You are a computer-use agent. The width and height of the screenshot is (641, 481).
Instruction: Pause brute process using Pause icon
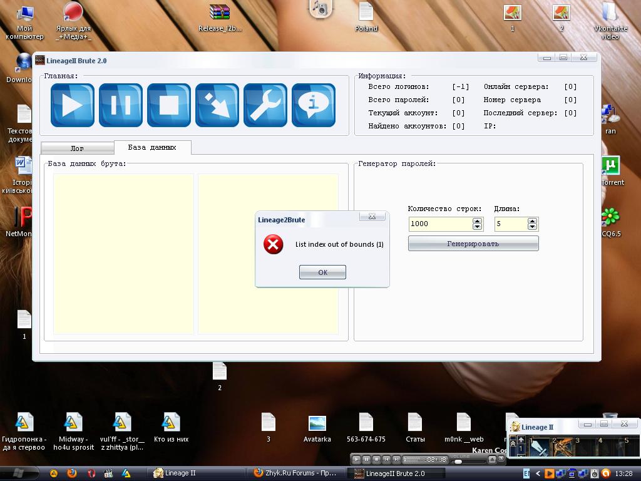pyautogui.click(x=121, y=105)
